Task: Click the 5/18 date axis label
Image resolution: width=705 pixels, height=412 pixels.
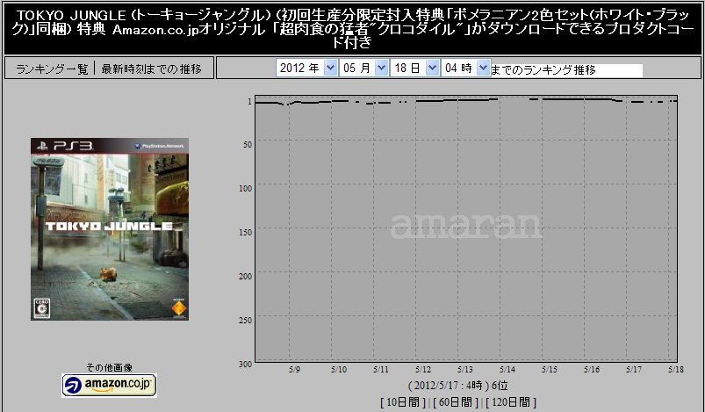Action: pos(676,369)
